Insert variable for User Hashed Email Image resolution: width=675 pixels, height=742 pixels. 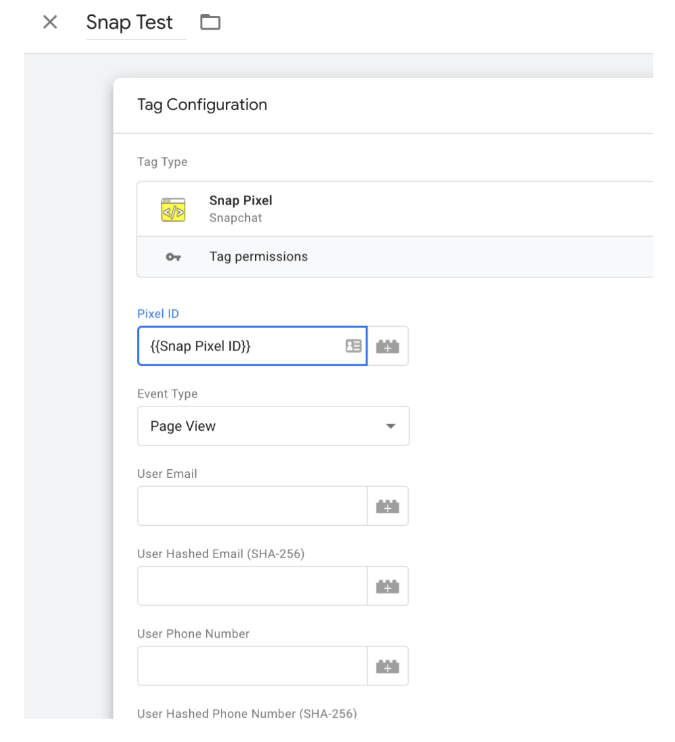[388, 586]
